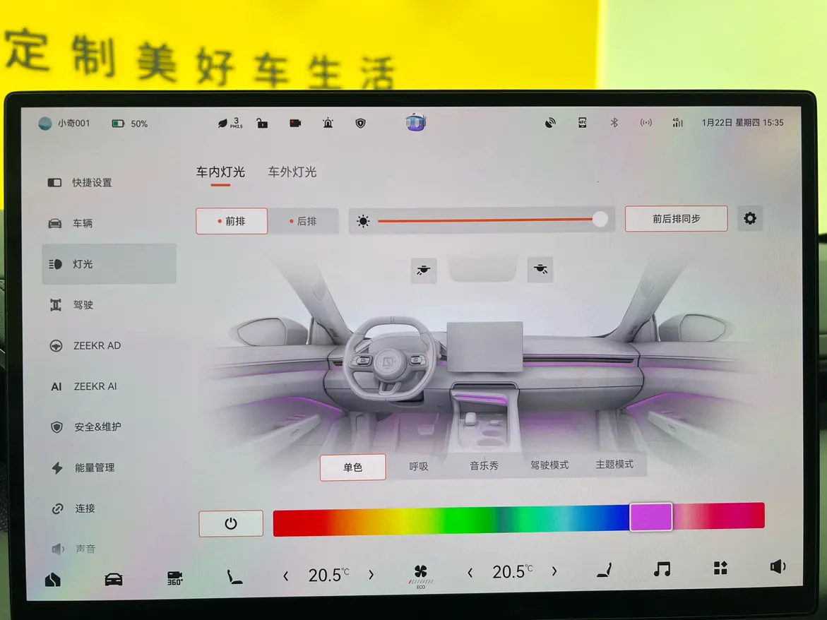Tap the right reading light icon
Image resolution: width=827 pixels, height=620 pixels.
pyautogui.click(x=540, y=269)
